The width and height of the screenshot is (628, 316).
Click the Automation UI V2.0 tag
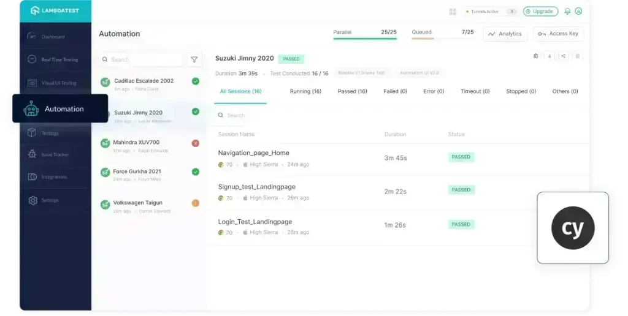(x=419, y=73)
